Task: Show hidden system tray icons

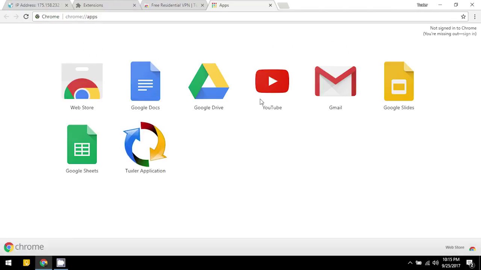Action: pos(410,263)
